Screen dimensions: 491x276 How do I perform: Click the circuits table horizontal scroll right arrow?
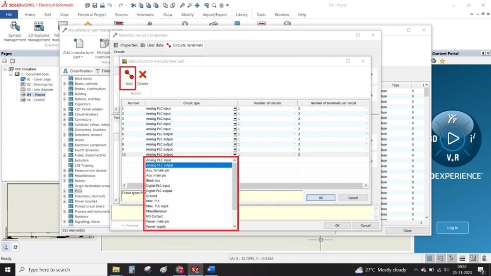366,185
